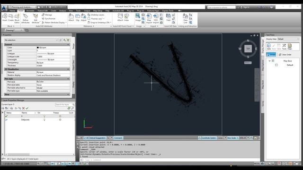Click the search keyword input field
The image size is (303, 170).
pos(221,8)
